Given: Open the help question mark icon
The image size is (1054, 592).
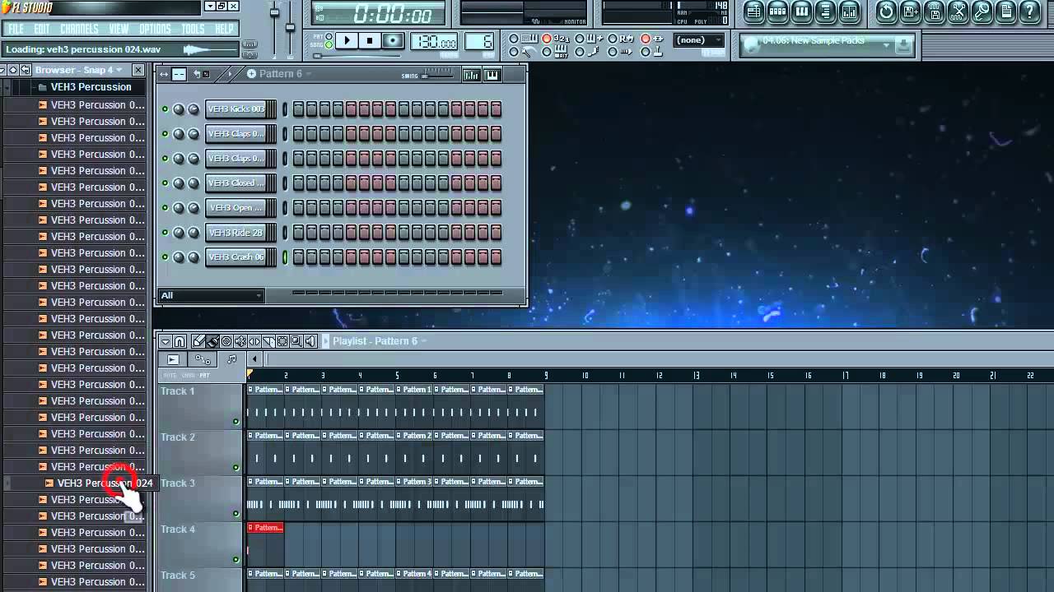Looking at the screenshot, I should [x=1029, y=12].
